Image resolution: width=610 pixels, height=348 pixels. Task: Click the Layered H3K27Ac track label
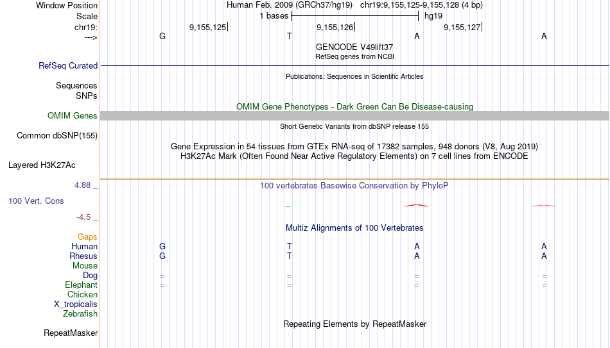coord(42,165)
